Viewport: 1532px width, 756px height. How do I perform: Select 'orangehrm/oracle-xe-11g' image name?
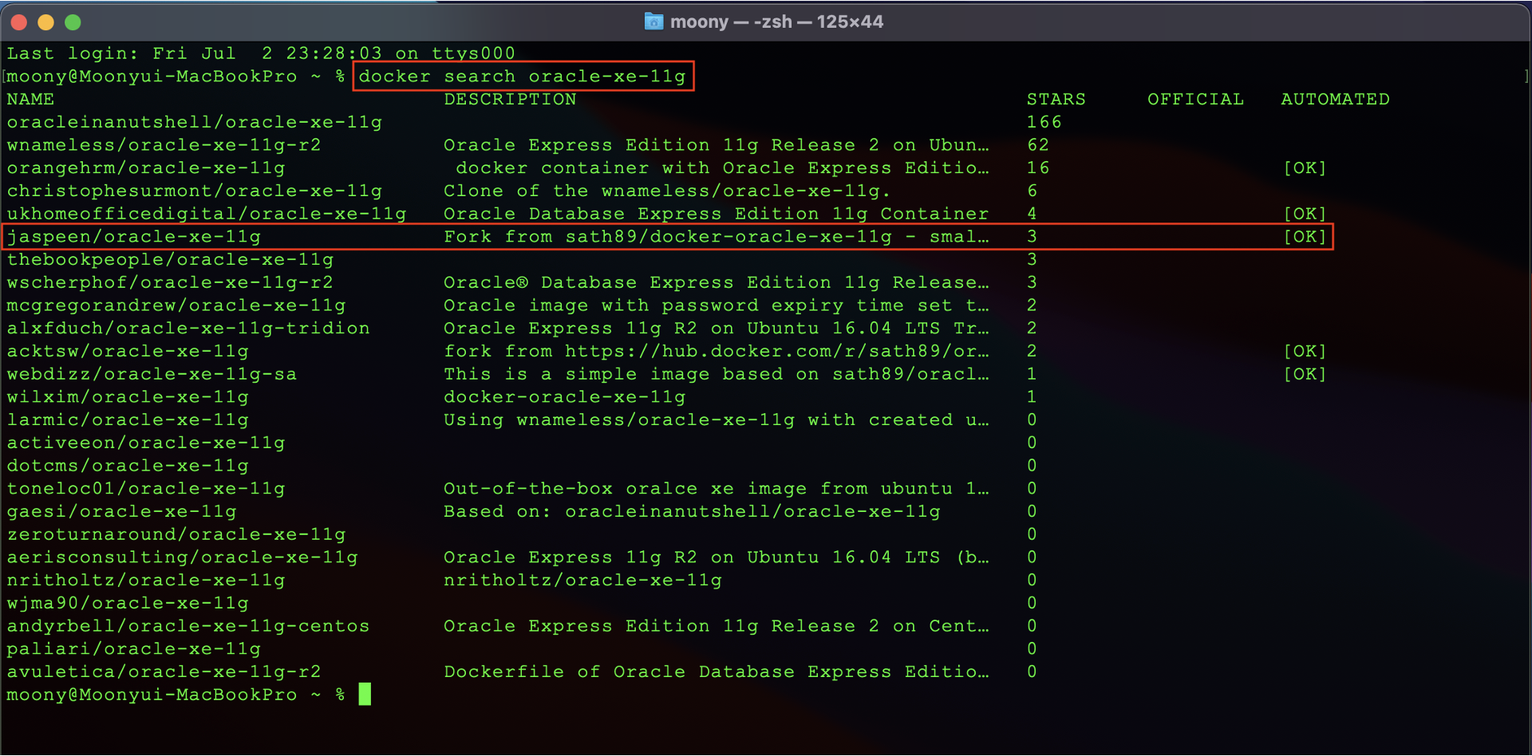point(146,168)
